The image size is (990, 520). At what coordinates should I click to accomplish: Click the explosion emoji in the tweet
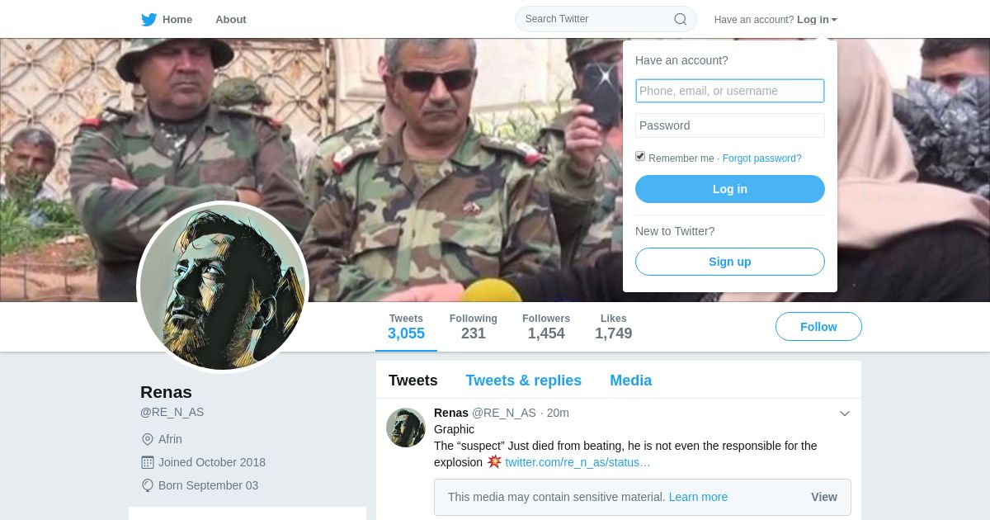tap(494, 461)
